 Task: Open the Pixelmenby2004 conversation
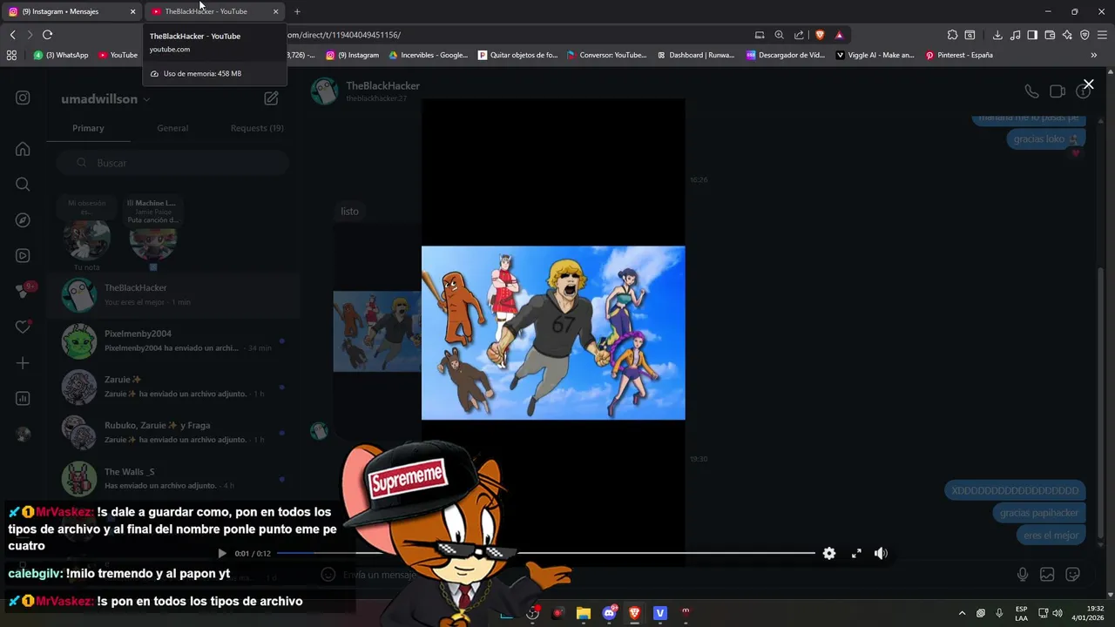tap(172, 340)
